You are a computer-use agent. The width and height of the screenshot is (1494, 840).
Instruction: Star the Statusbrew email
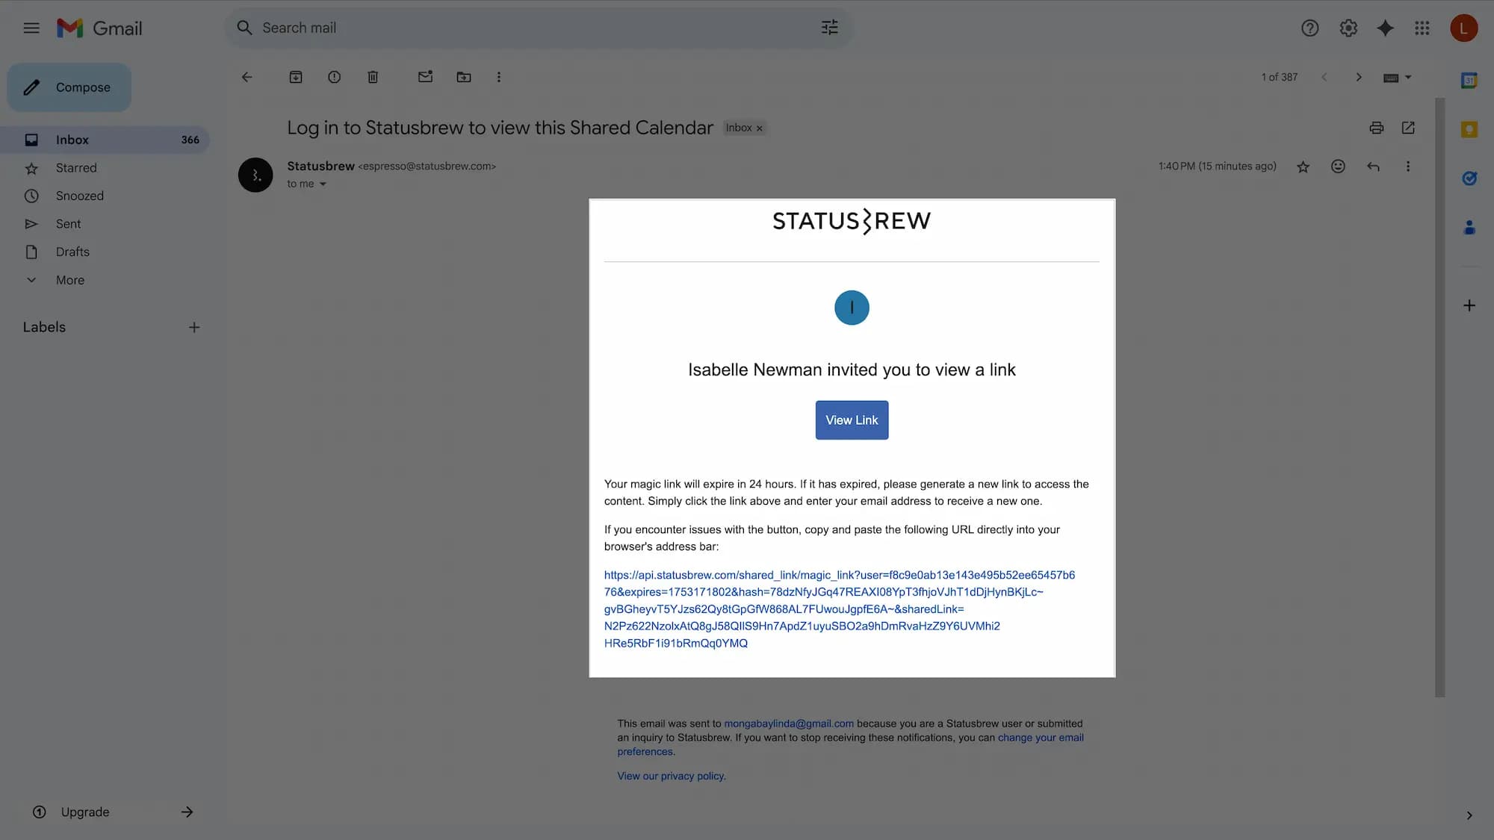pos(1303,167)
